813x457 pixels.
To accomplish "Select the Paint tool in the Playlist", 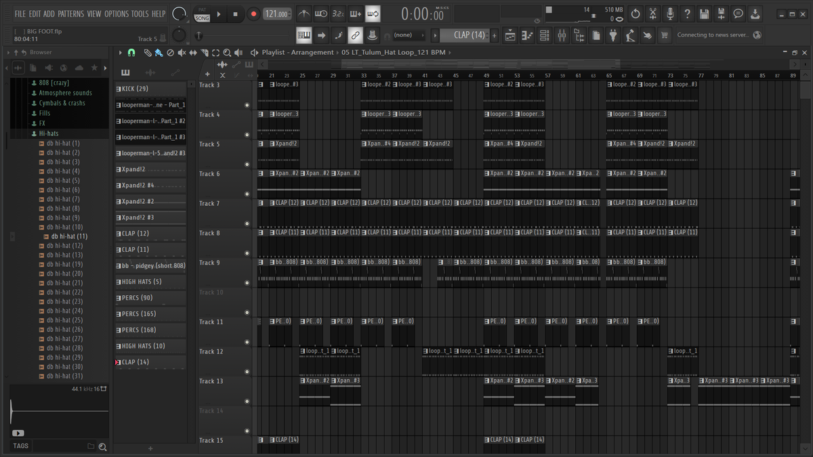I will click(159, 53).
